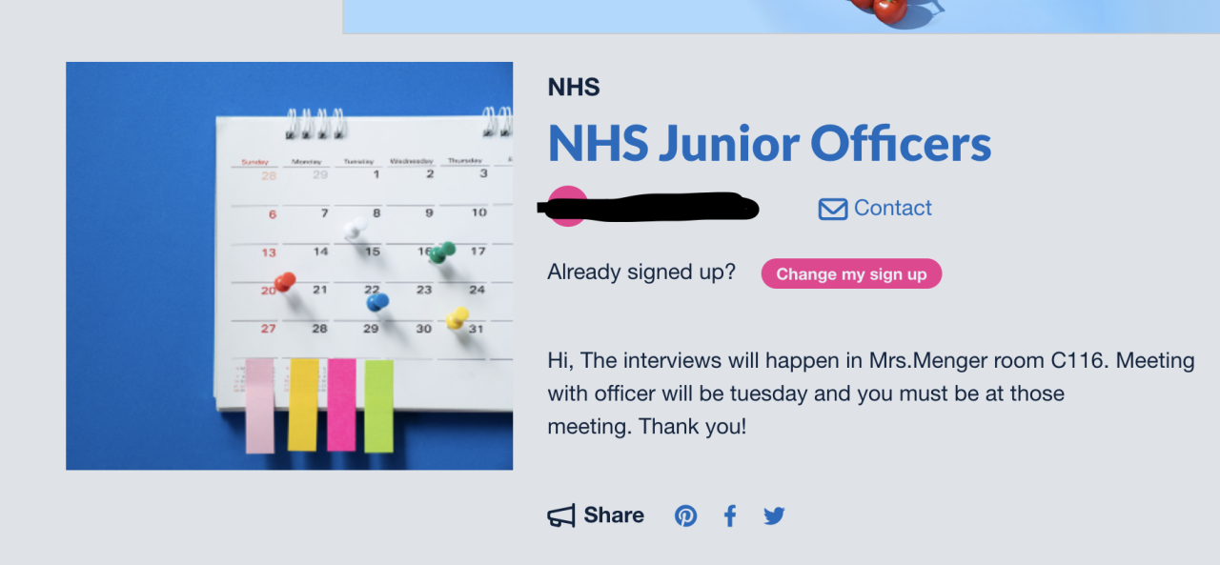
Task: Share the sign up on Twitter
Action: (774, 516)
